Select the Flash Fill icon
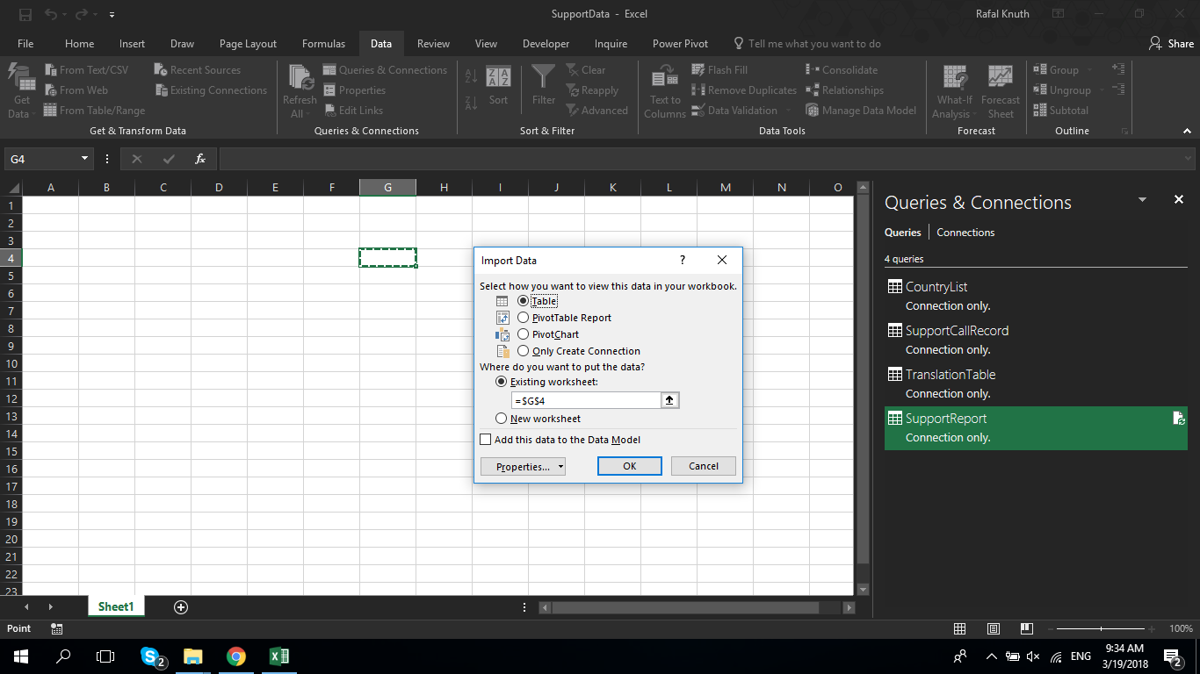This screenshot has height=674, width=1200. [720, 69]
